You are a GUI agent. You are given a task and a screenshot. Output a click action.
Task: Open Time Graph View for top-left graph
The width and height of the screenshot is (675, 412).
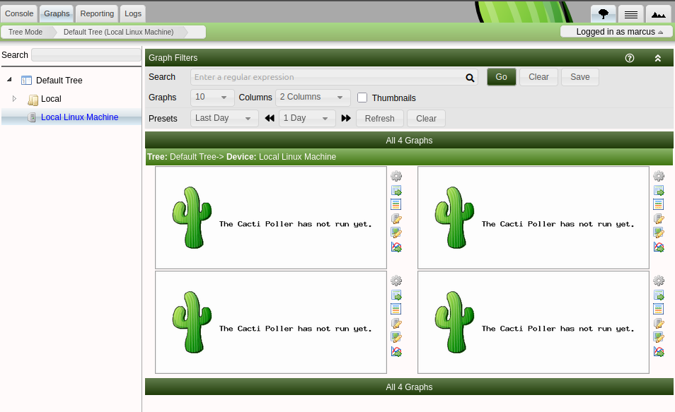pos(396,204)
